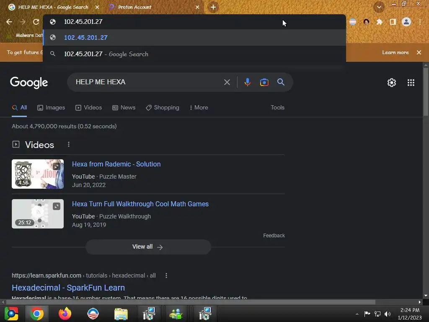
Task: Open sparkfun result options menu
Action: click(166, 275)
